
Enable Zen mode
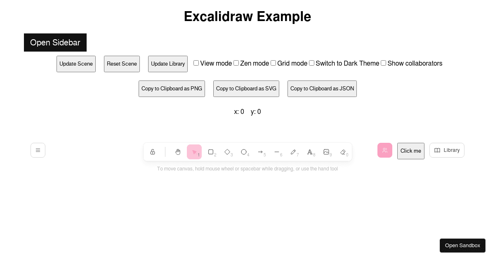pyautogui.click(x=236, y=63)
